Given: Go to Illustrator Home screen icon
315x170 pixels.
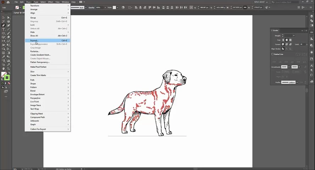Looking at the screenshot, I should coord(8,2).
